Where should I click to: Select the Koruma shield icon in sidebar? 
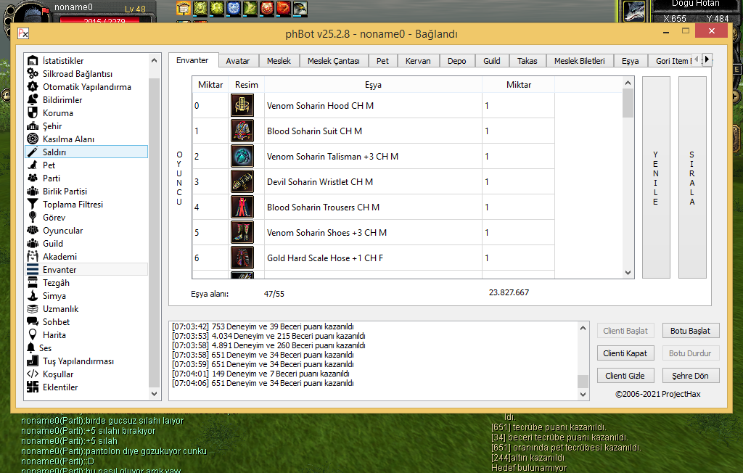(33, 113)
